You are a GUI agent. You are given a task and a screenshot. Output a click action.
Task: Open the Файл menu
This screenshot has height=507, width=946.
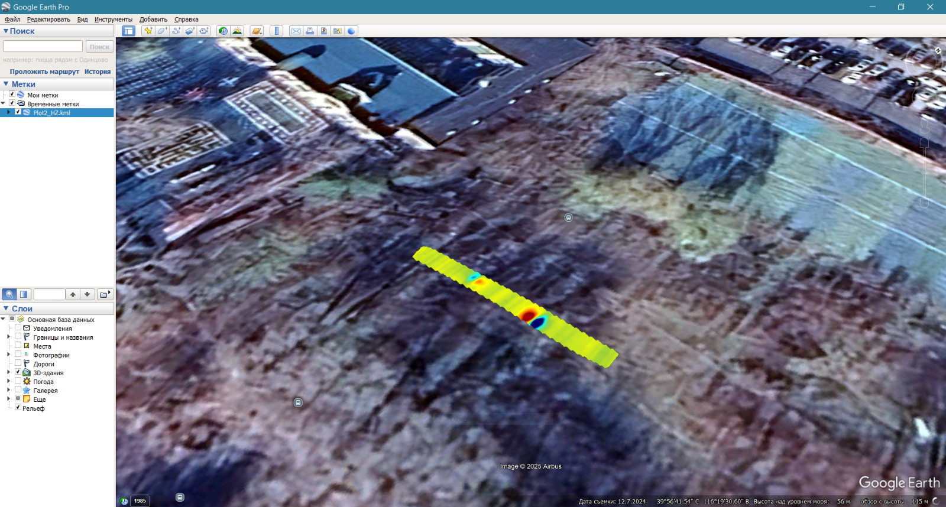pos(12,19)
